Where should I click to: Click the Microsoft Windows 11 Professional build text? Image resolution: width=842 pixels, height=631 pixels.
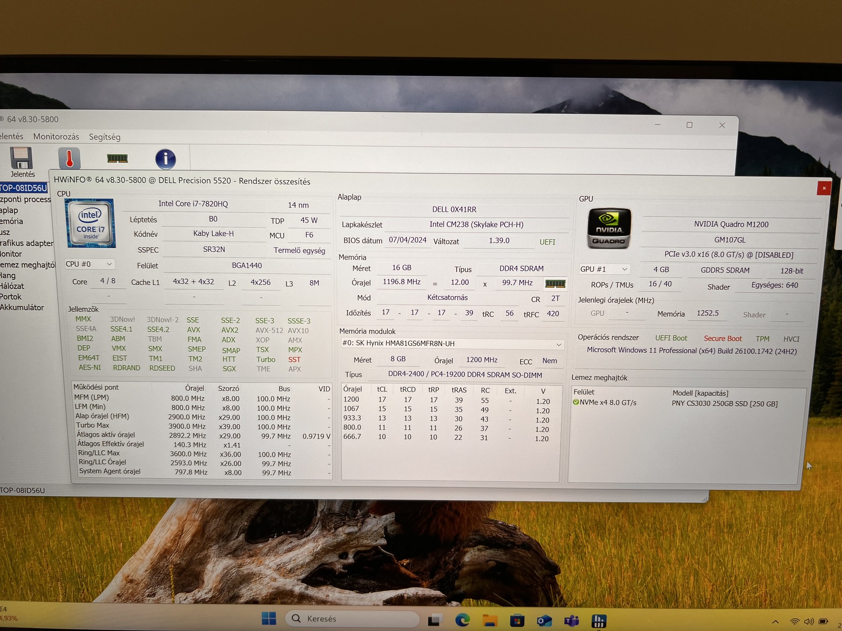click(x=692, y=351)
